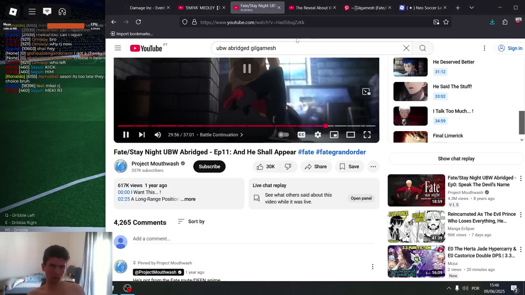Like the video (30K)
Image resolution: width=525 pixels, height=295 pixels.
[x=265, y=166]
